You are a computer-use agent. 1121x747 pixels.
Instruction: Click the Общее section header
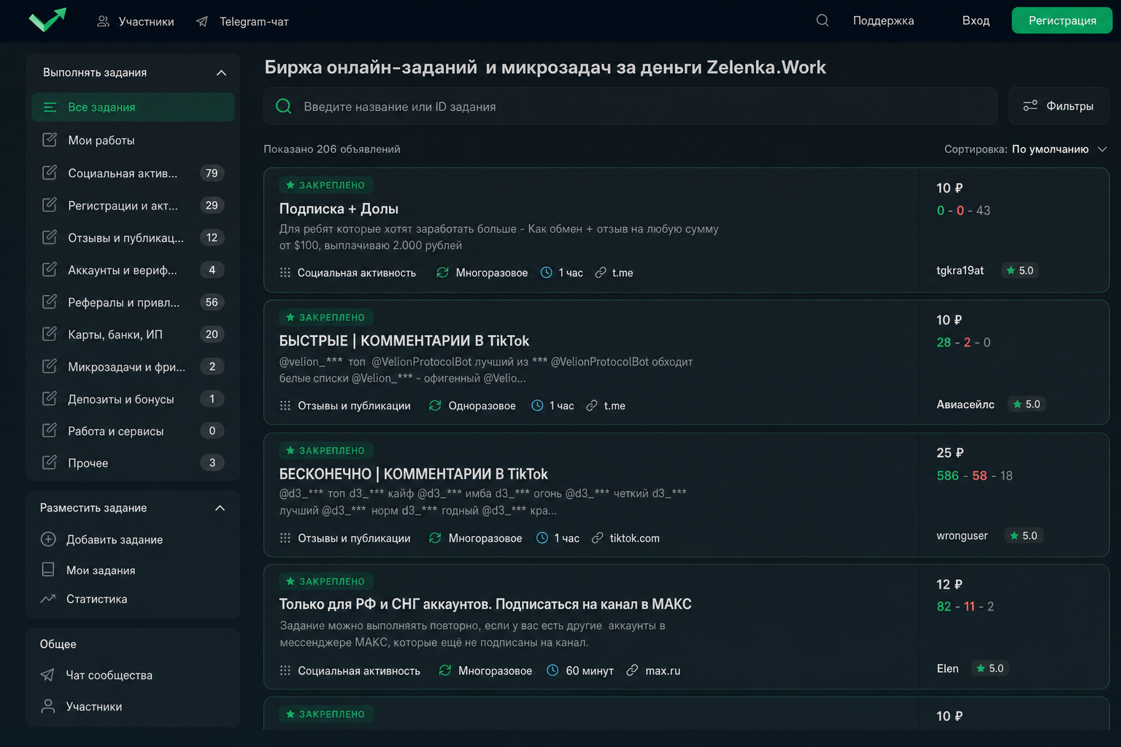point(58,644)
